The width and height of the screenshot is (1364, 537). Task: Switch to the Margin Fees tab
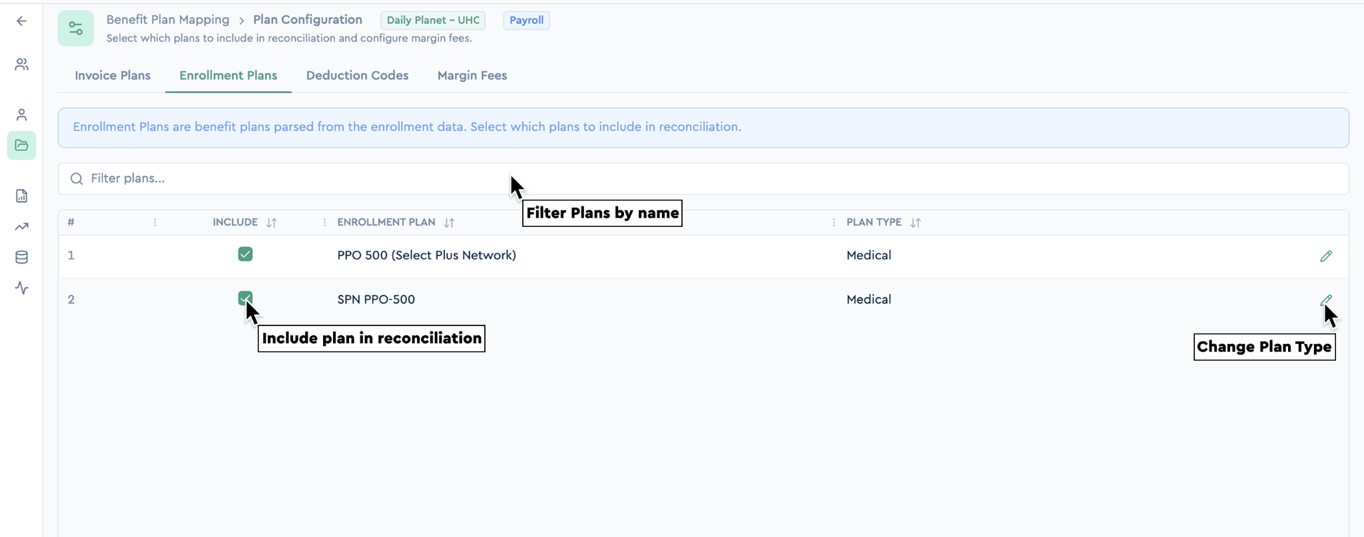(472, 76)
